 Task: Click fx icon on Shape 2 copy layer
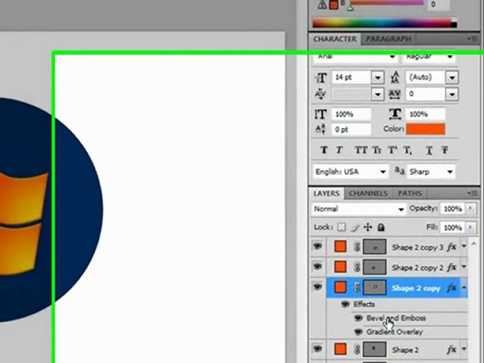pos(452,288)
